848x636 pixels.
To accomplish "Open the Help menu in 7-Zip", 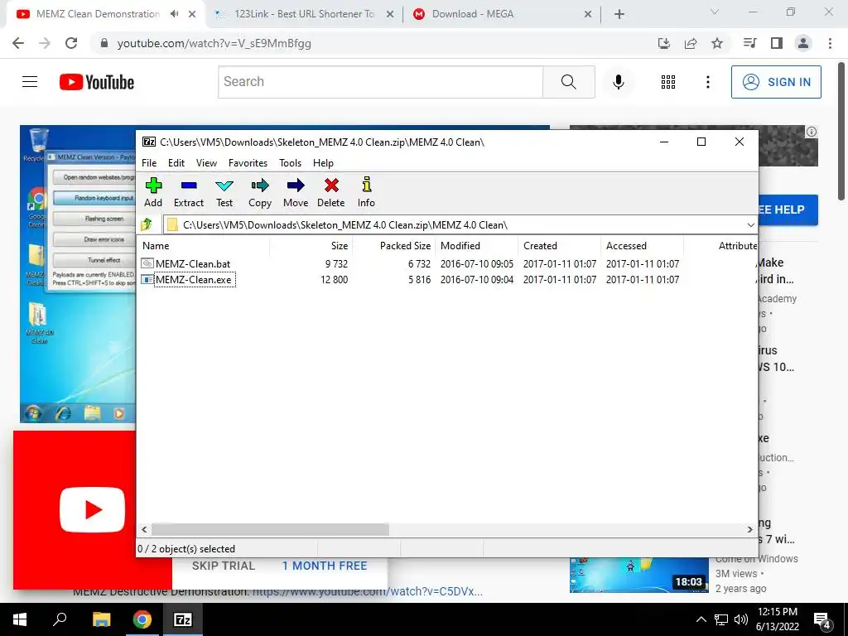I will pyautogui.click(x=323, y=163).
